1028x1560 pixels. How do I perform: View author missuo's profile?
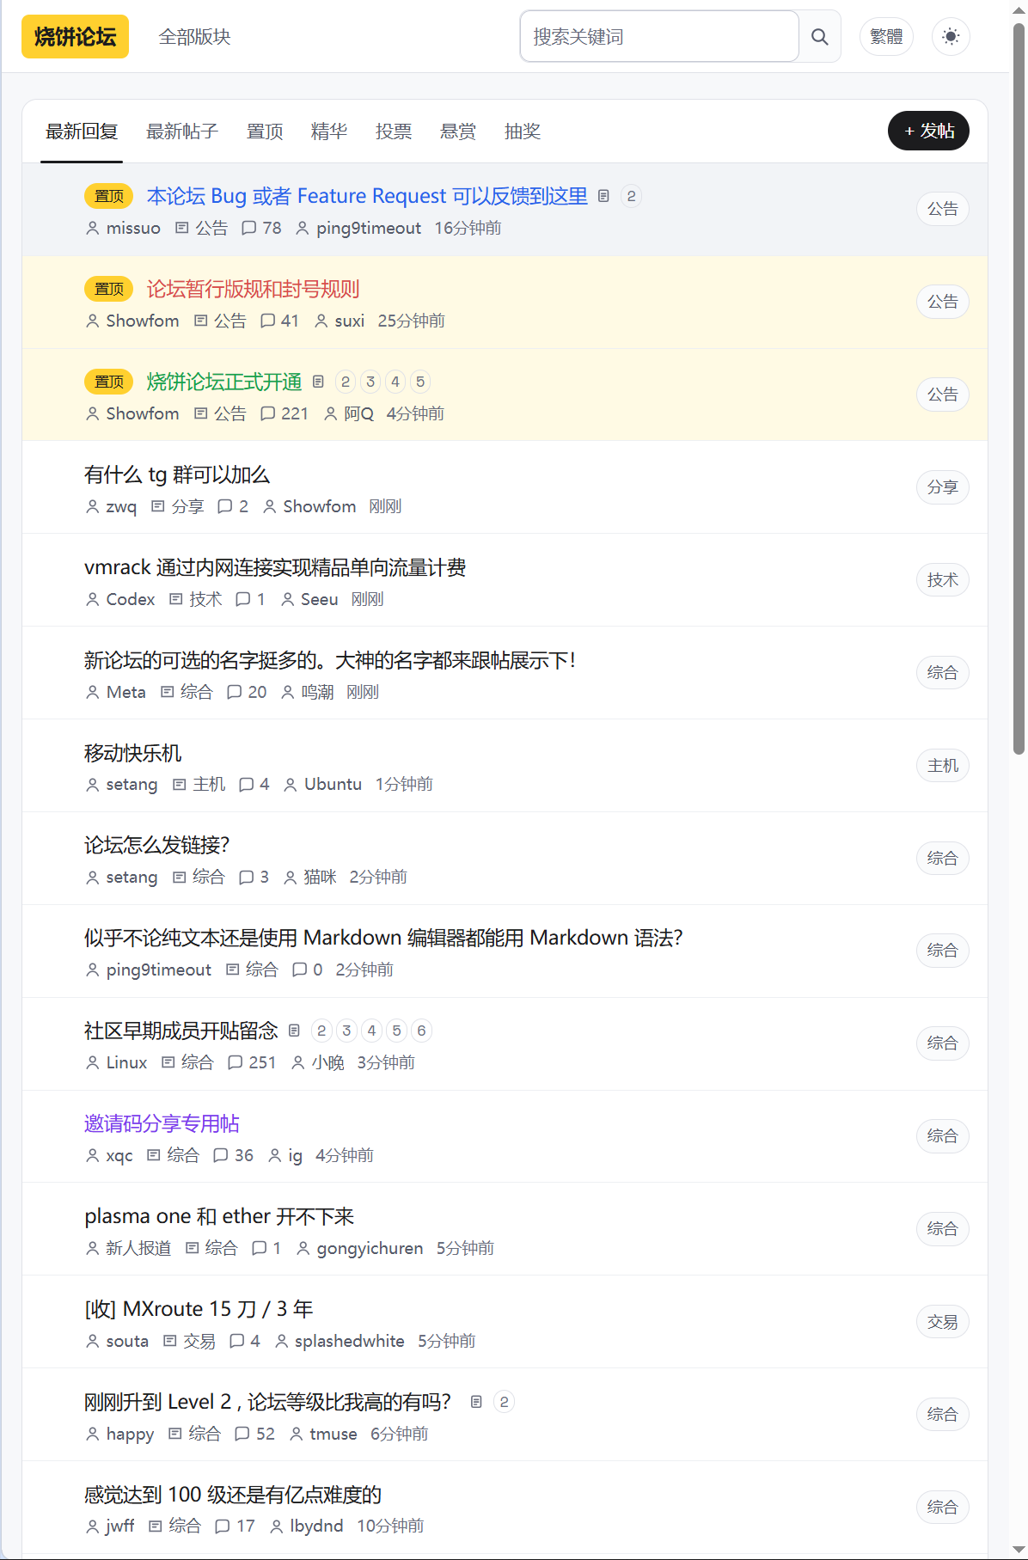[x=133, y=228]
